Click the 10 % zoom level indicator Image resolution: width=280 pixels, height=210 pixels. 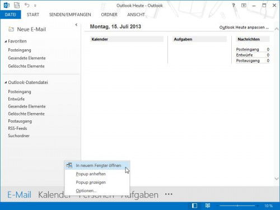[x=268, y=206]
